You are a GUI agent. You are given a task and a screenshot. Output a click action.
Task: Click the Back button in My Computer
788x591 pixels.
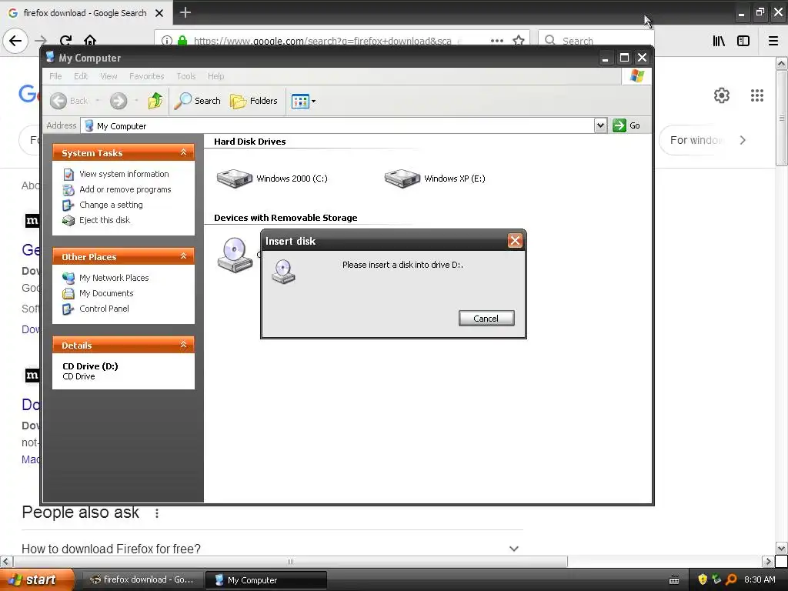click(x=68, y=101)
